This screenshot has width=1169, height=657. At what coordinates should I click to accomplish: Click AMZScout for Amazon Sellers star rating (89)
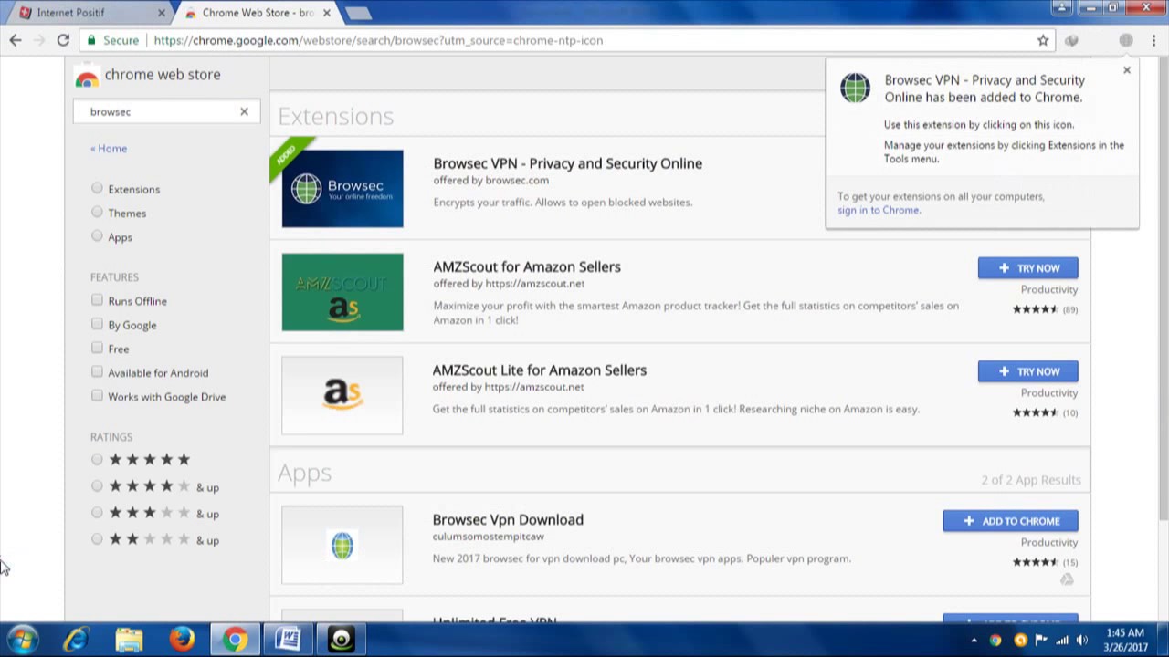point(1045,309)
